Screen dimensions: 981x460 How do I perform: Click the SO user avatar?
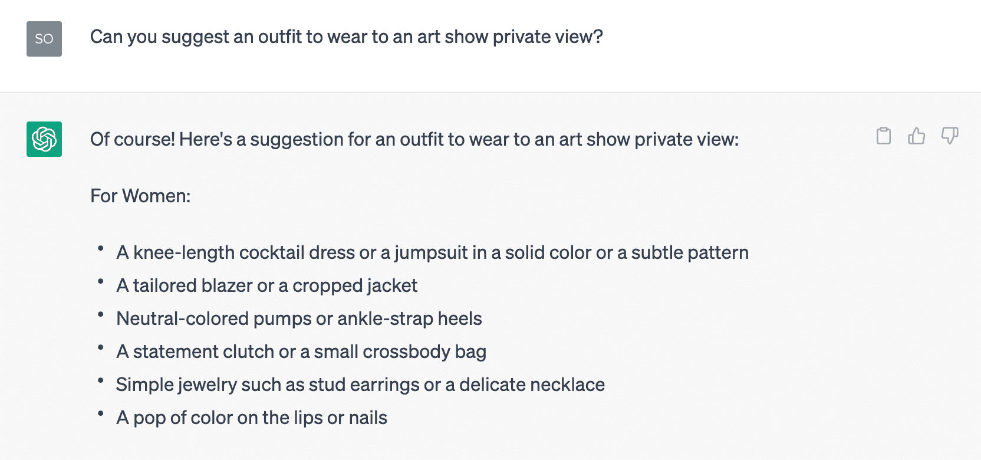coord(44,39)
